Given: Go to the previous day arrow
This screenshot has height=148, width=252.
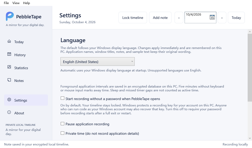Looking at the screenshot, I should click(x=179, y=18).
